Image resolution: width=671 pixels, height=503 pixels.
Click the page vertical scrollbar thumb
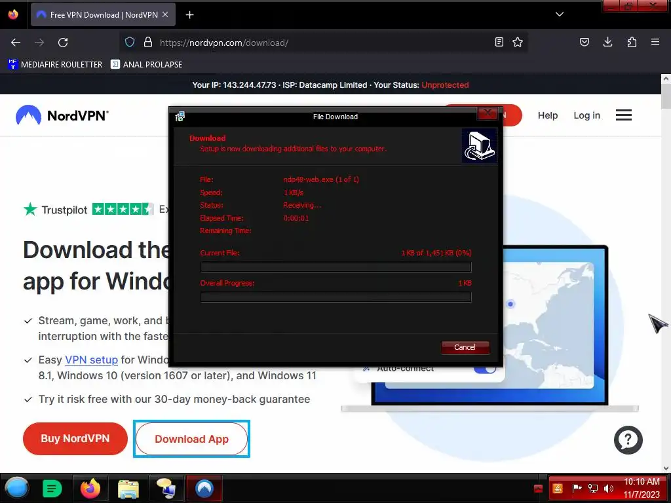pyautogui.click(x=666, y=97)
